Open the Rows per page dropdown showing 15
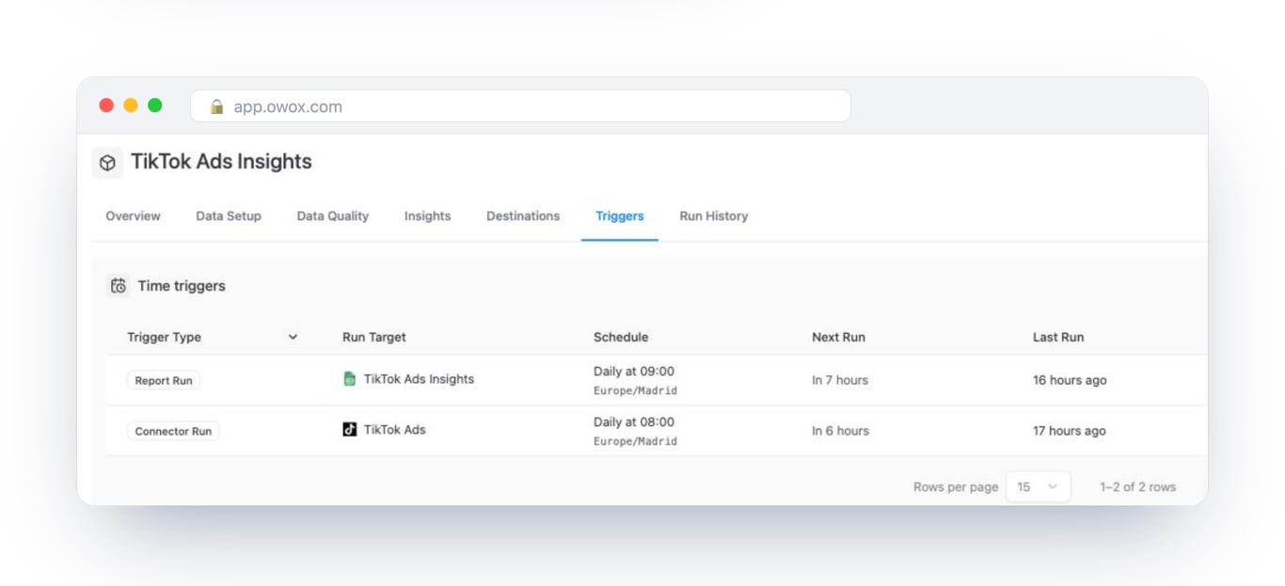 (x=1038, y=486)
